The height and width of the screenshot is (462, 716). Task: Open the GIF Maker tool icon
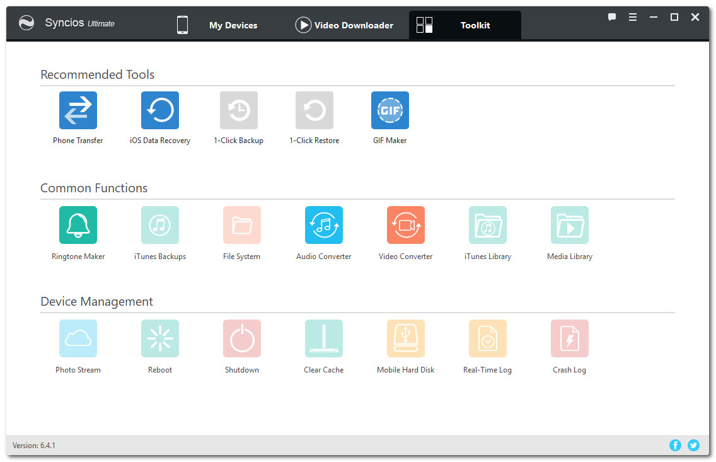390,110
